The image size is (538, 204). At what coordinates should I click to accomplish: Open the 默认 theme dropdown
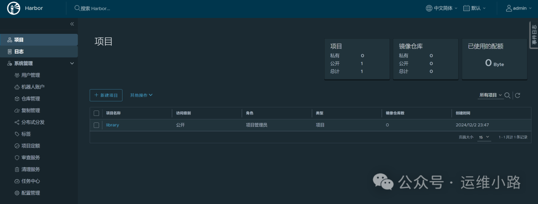coord(475,8)
